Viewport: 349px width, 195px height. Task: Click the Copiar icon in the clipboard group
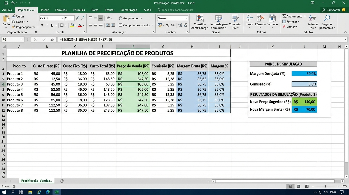point(14,22)
